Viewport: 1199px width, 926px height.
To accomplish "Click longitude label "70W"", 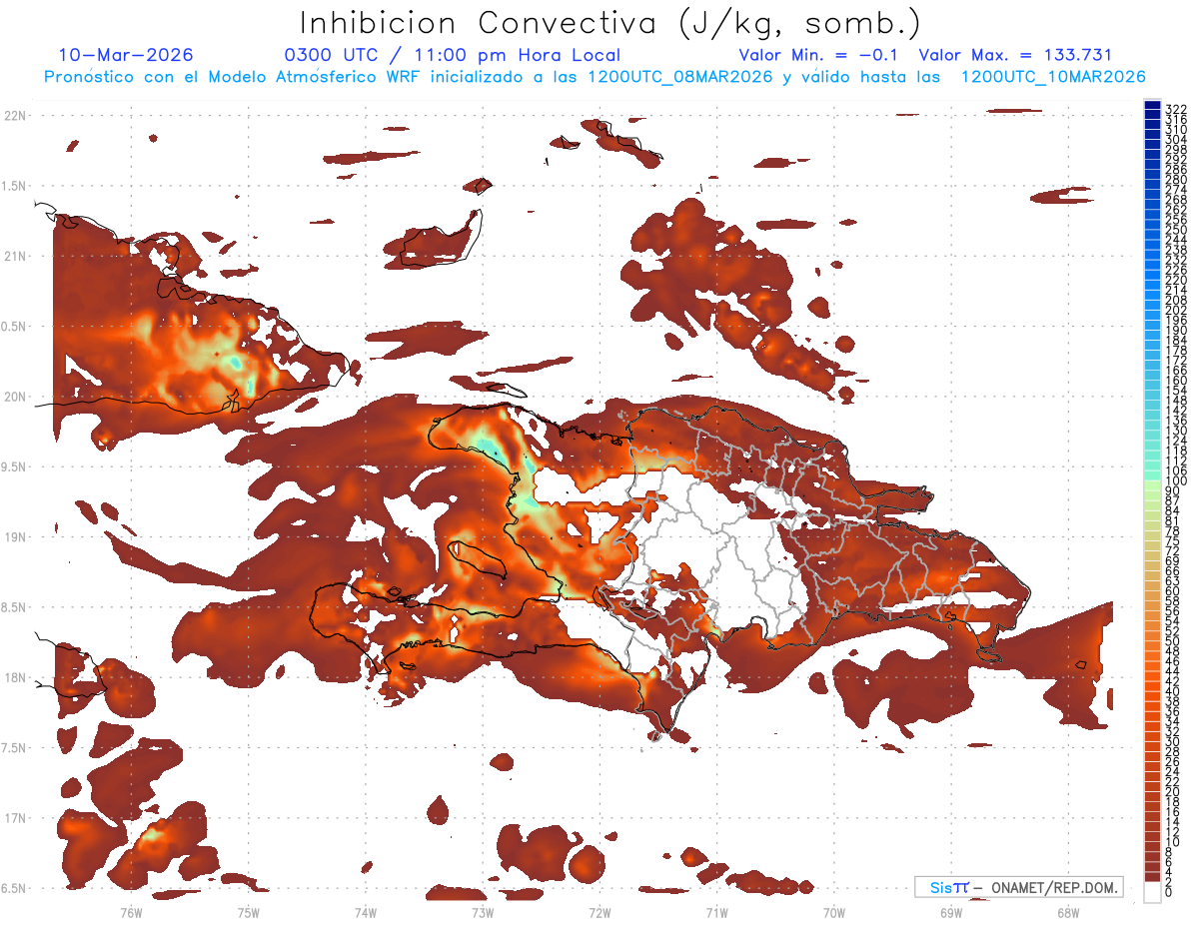I will coord(833,912).
